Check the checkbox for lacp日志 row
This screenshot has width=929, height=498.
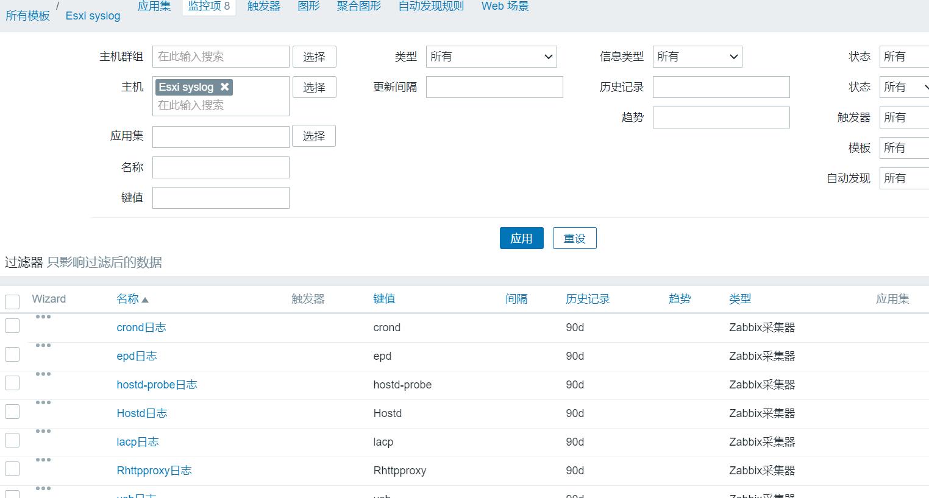12,439
